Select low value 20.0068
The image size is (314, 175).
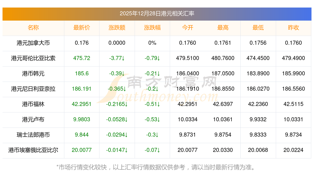[x=258, y=150]
